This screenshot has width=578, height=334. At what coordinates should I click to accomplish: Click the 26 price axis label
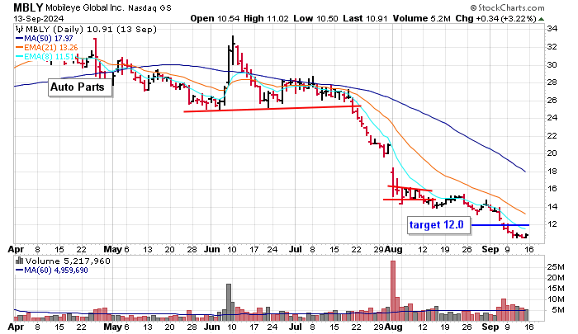[x=552, y=100]
